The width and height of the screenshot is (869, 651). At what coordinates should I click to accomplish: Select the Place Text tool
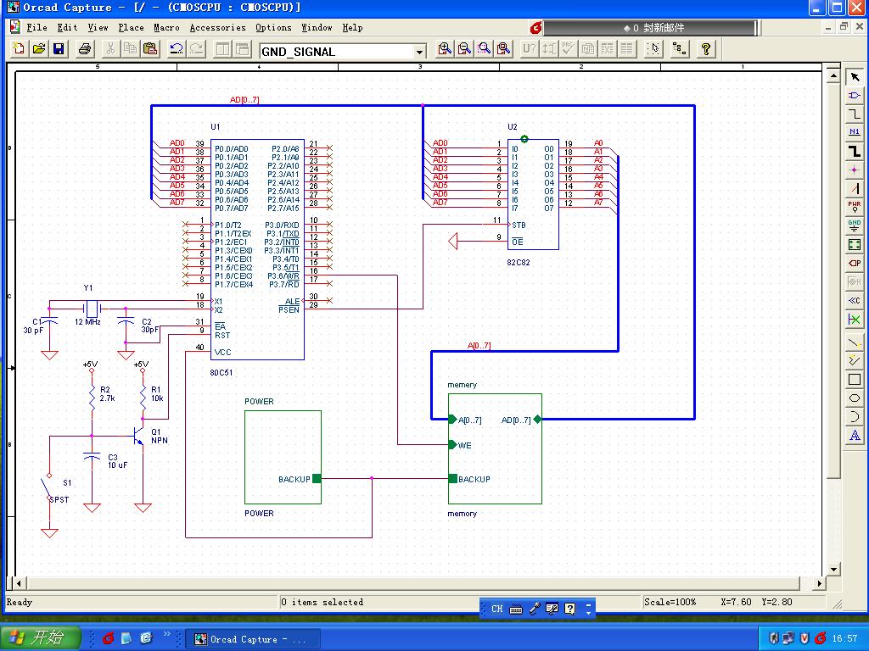(x=855, y=436)
